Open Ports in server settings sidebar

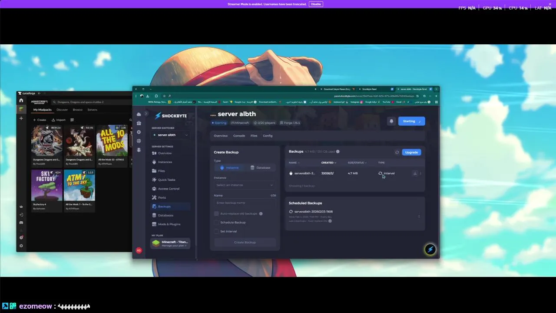point(159,198)
